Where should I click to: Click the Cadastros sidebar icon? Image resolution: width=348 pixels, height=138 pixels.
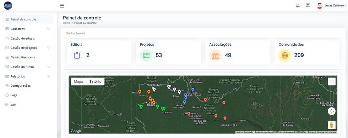click(x=7, y=29)
